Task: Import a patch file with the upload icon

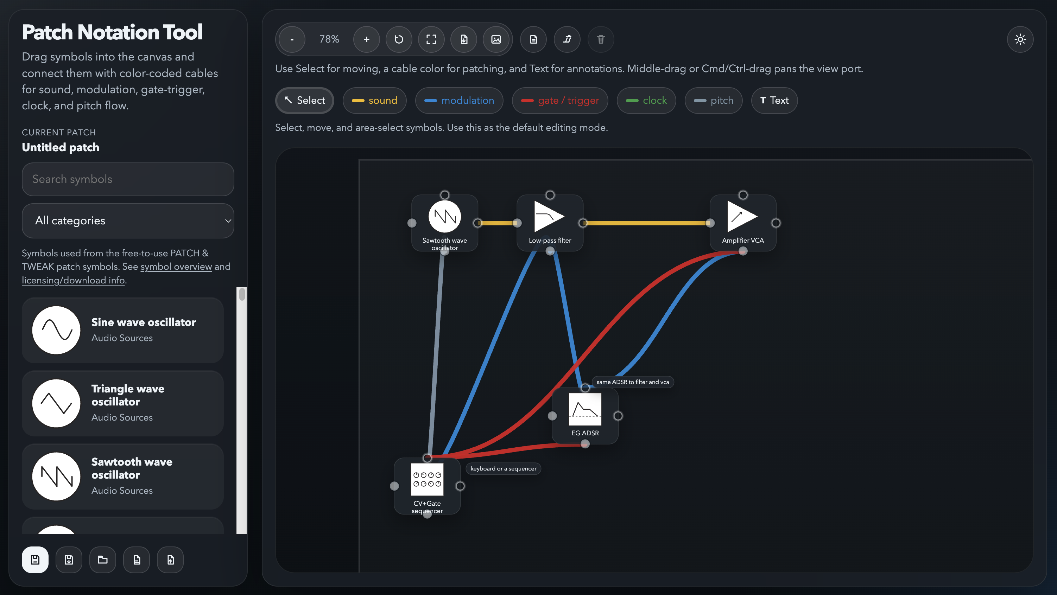Action: pos(170,560)
